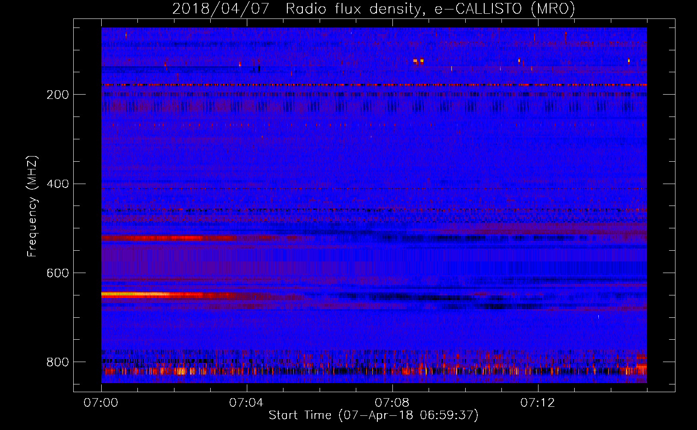Viewport: 697px width, 430px height.
Task: Click the 'Frequency (MHZ)' axis label
Action: pos(32,206)
